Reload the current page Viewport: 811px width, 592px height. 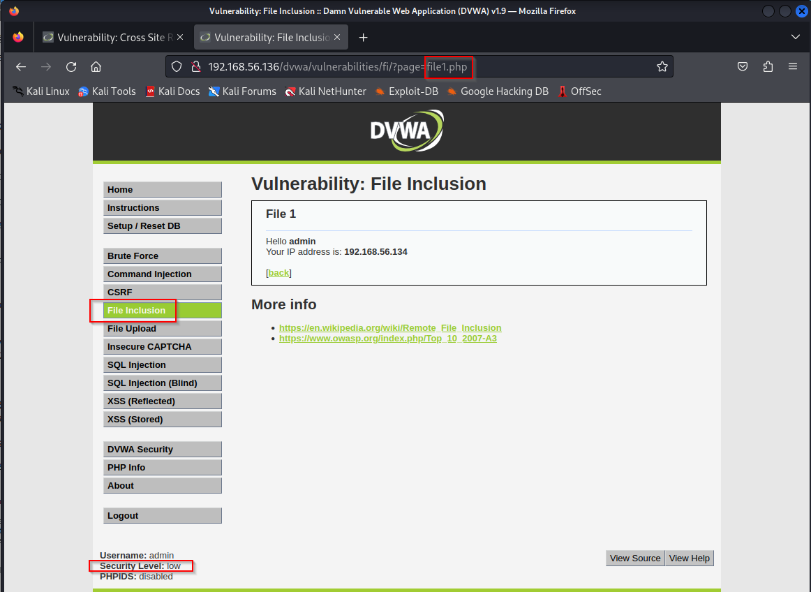coord(71,67)
